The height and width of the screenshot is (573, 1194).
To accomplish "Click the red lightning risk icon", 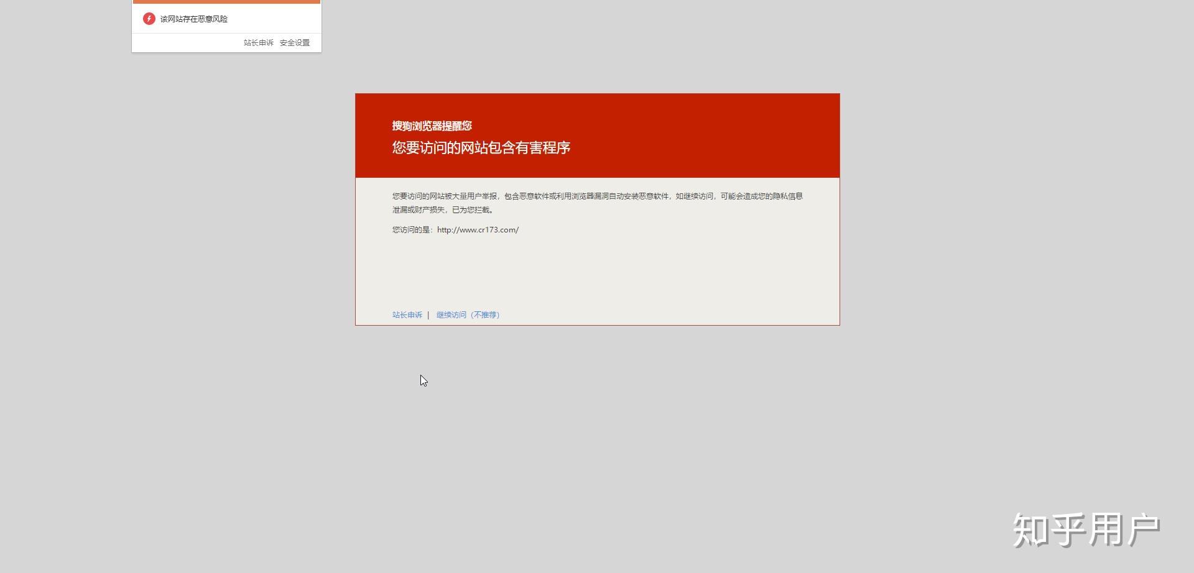I will pyautogui.click(x=149, y=19).
